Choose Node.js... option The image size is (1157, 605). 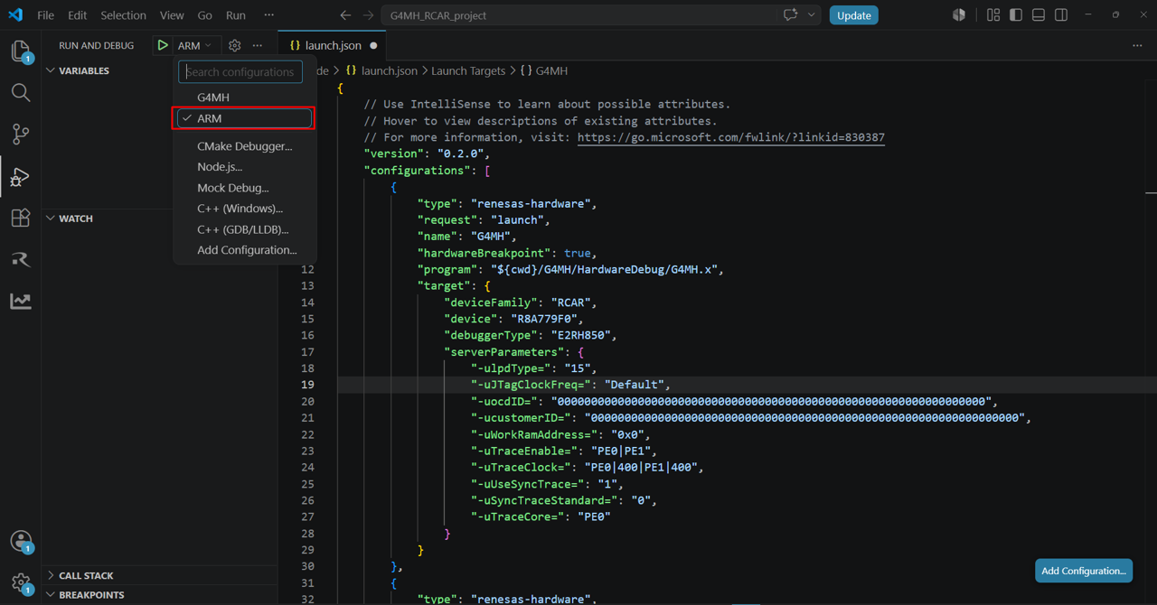pos(244,166)
